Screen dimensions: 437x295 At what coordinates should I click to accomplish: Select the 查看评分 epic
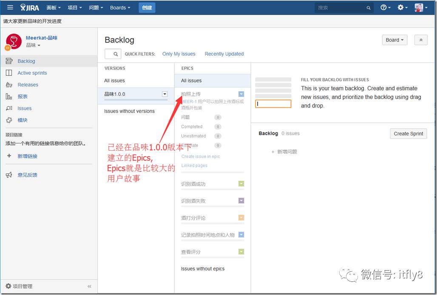pos(190,252)
